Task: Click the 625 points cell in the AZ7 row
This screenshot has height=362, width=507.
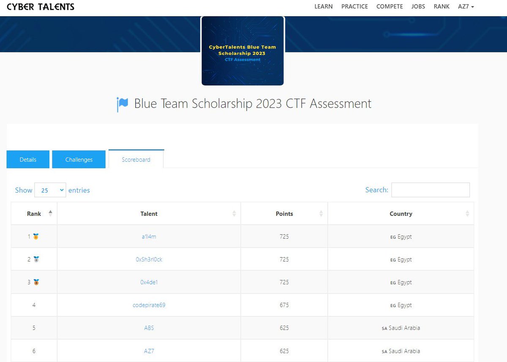Action: click(284, 351)
